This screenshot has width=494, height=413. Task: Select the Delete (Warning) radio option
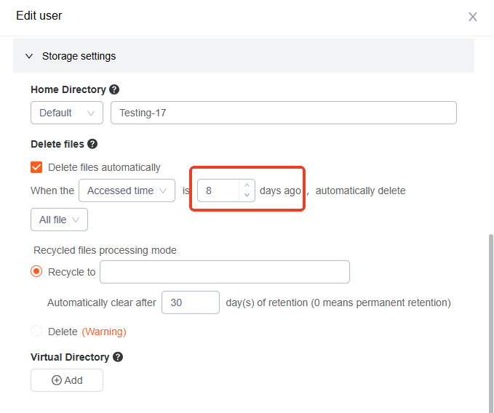point(36,331)
